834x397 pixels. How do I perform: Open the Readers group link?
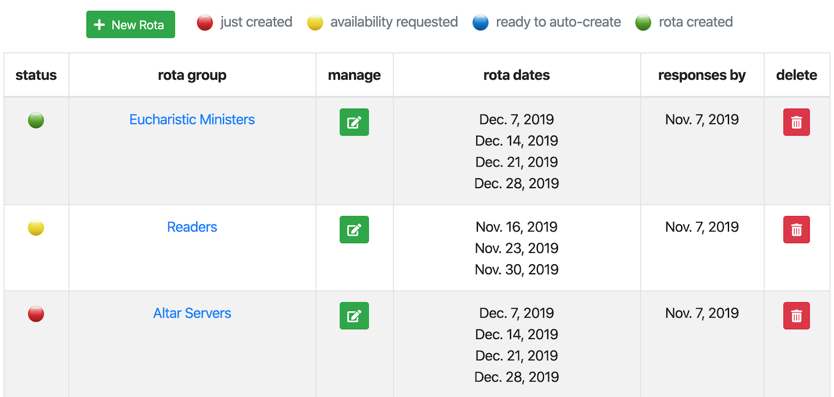[192, 227]
